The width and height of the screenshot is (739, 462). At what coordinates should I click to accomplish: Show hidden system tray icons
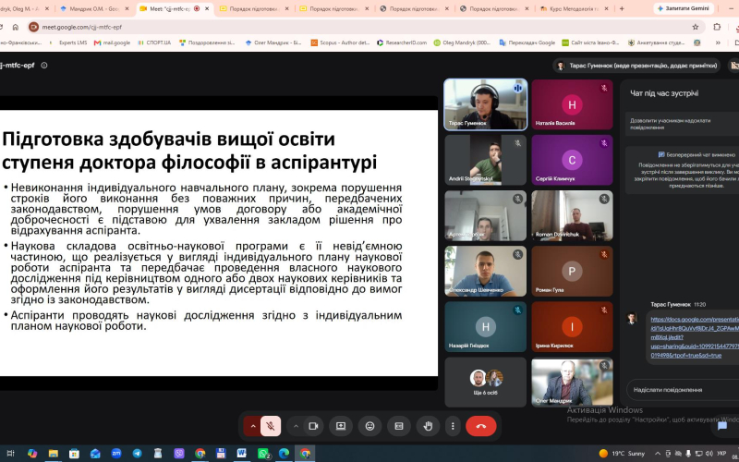pos(658,454)
